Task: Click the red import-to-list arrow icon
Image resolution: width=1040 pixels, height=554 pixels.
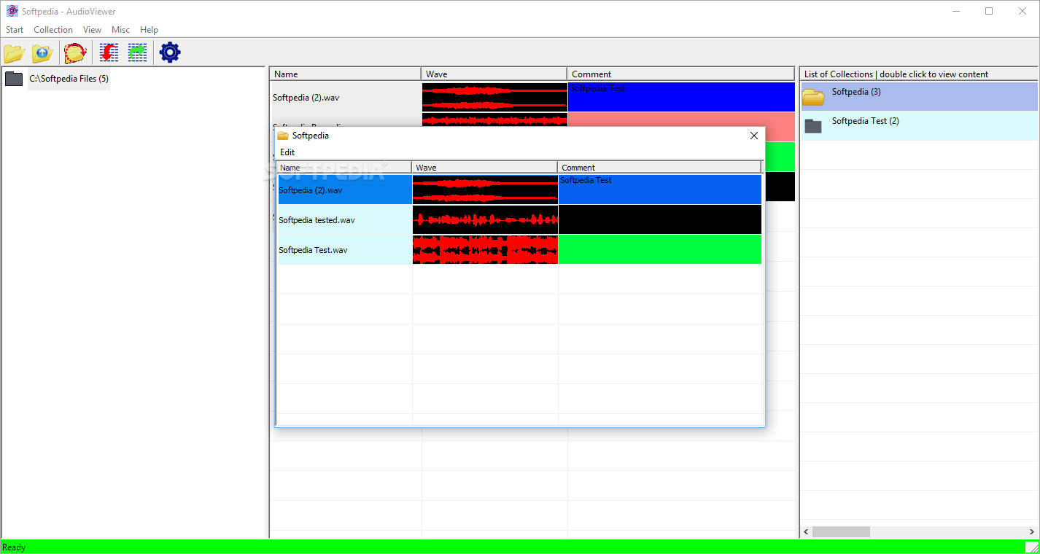Action: [108, 52]
